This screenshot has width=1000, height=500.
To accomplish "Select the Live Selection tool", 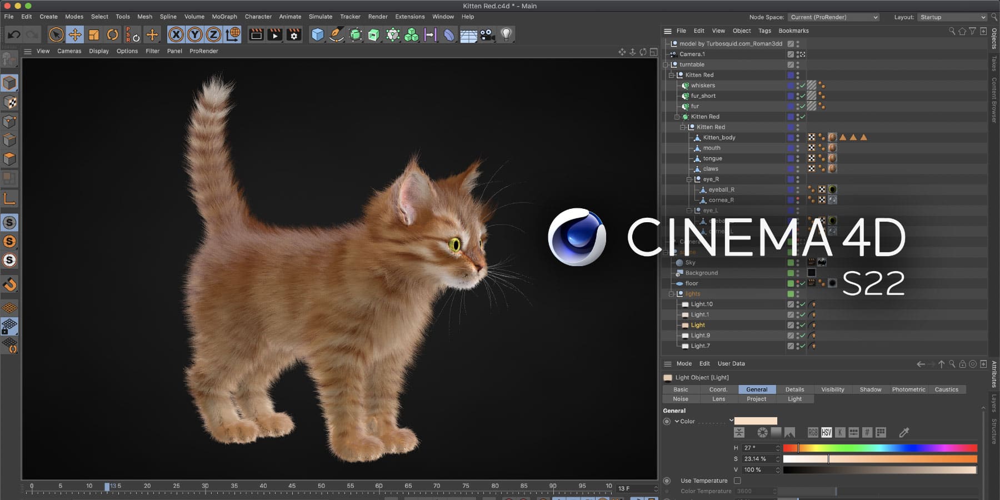I will tap(56, 34).
